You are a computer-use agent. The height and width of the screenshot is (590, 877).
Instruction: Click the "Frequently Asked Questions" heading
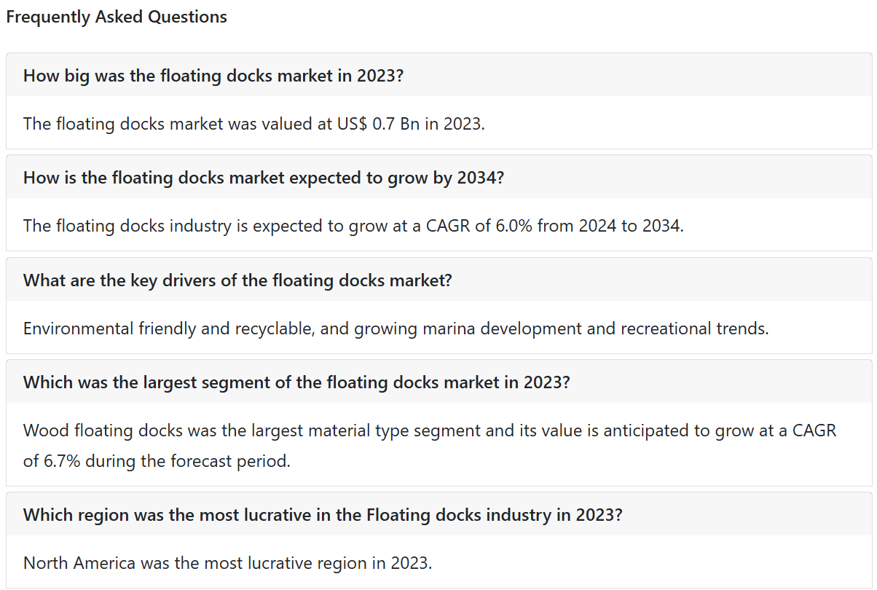coord(117,17)
